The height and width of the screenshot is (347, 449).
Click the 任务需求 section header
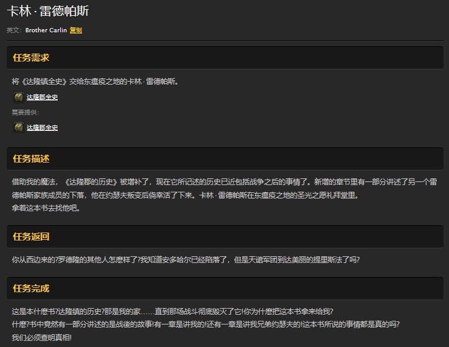(31, 58)
